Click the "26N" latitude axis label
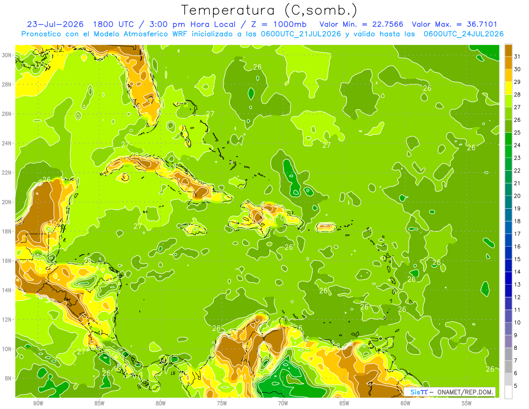 point(7,114)
